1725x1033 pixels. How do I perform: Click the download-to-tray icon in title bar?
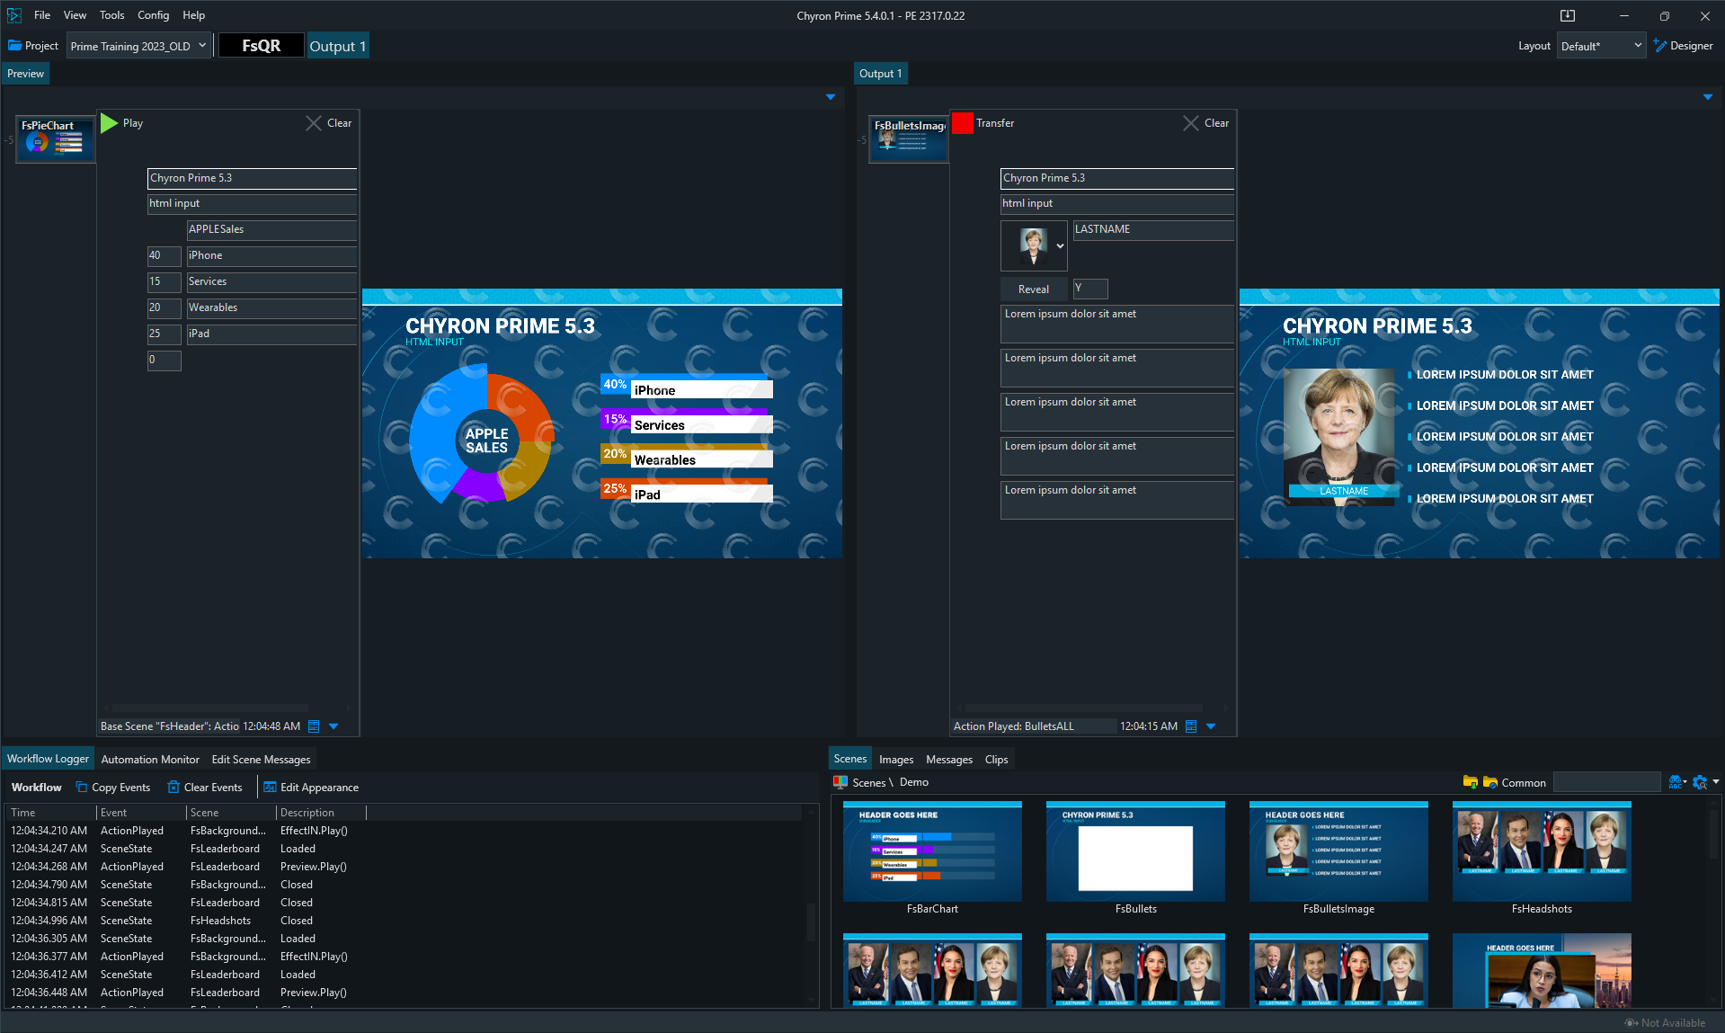[x=1568, y=15]
